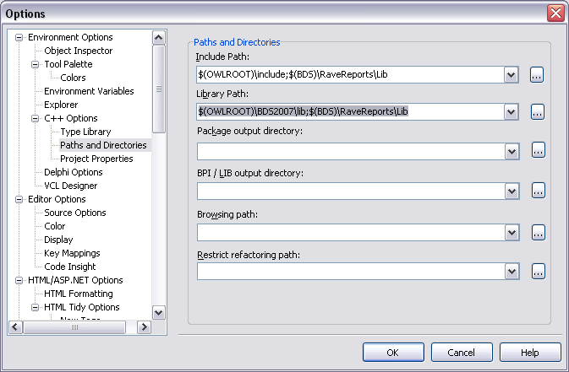The width and height of the screenshot is (569, 372).
Task: Select HTML Formatting in the tree
Action: [79, 294]
